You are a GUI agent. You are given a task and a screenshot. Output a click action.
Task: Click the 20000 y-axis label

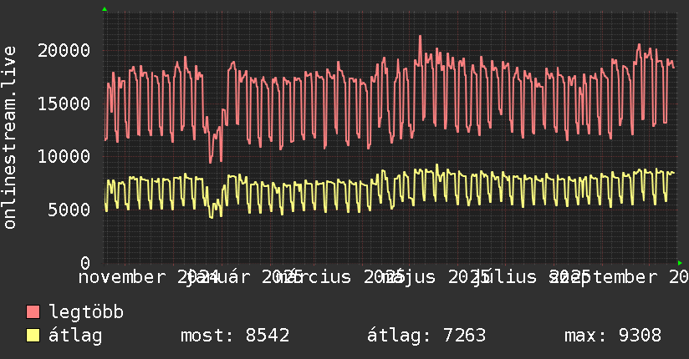coord(64,50)
